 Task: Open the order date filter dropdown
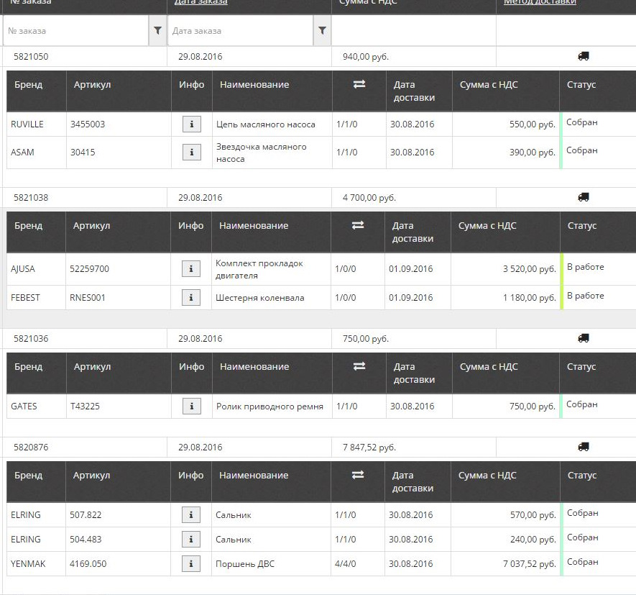point(322,30)
